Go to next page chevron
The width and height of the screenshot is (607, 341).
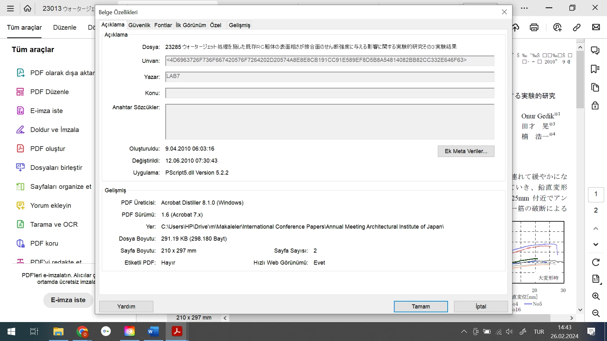tap(596, 244)
